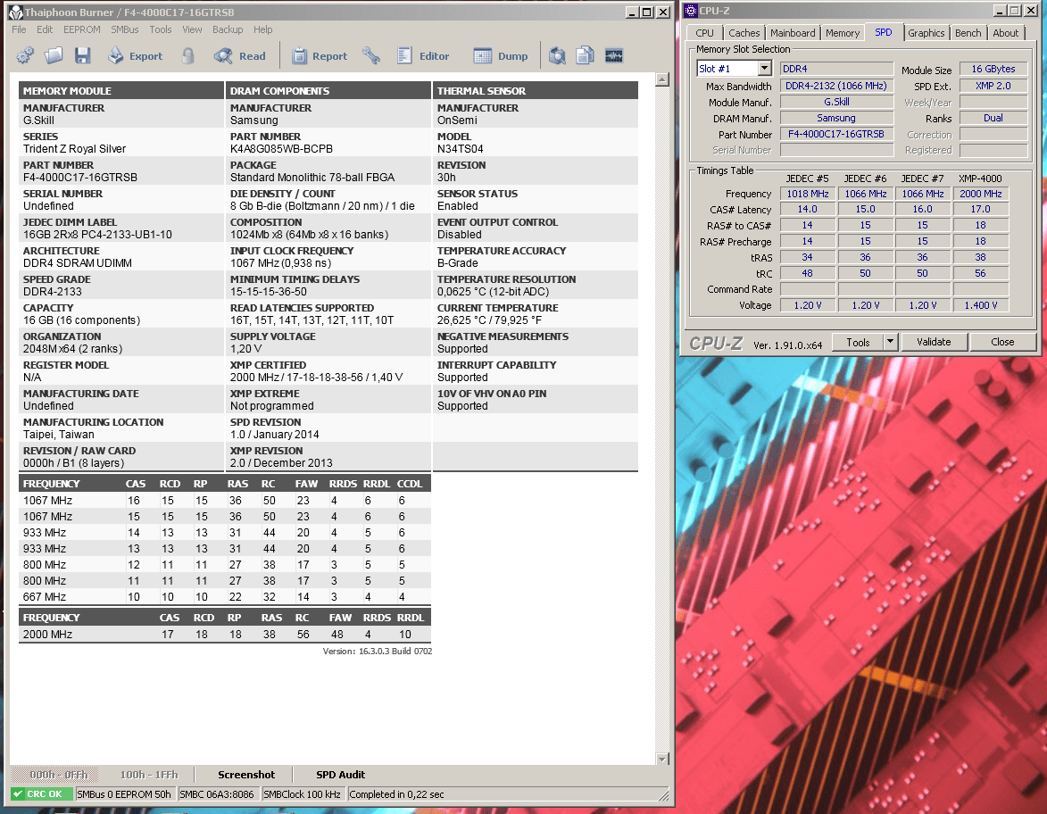Click the padlock icon in toolbar
The width and height of the screenshot is (1047, 814).
[x=188, y=55]
